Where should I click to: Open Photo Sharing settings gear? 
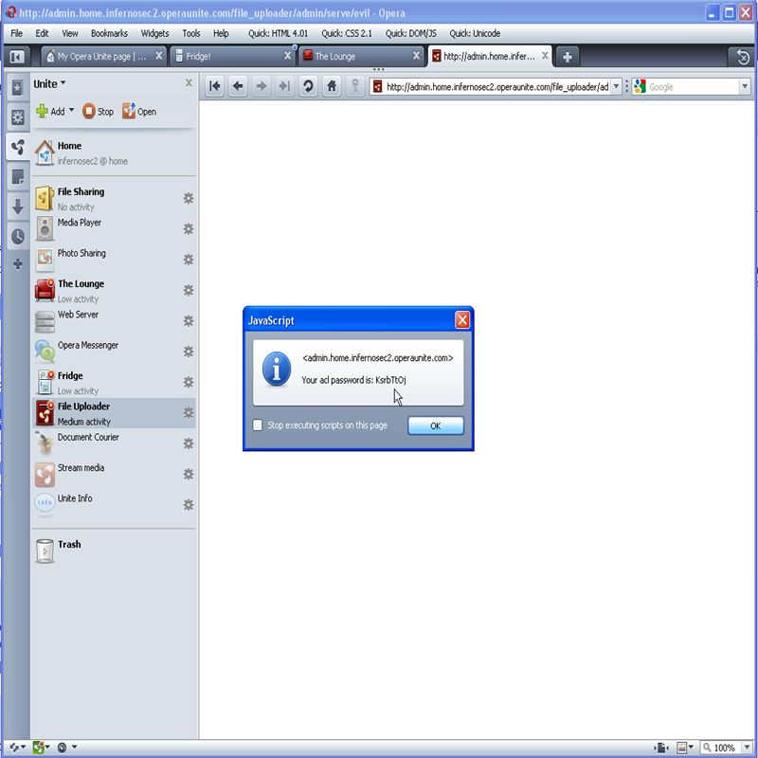click(x=189, y=260)
